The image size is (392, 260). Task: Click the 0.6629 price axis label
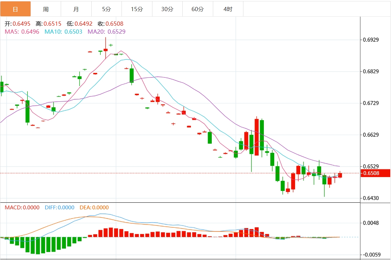(371, 135)
